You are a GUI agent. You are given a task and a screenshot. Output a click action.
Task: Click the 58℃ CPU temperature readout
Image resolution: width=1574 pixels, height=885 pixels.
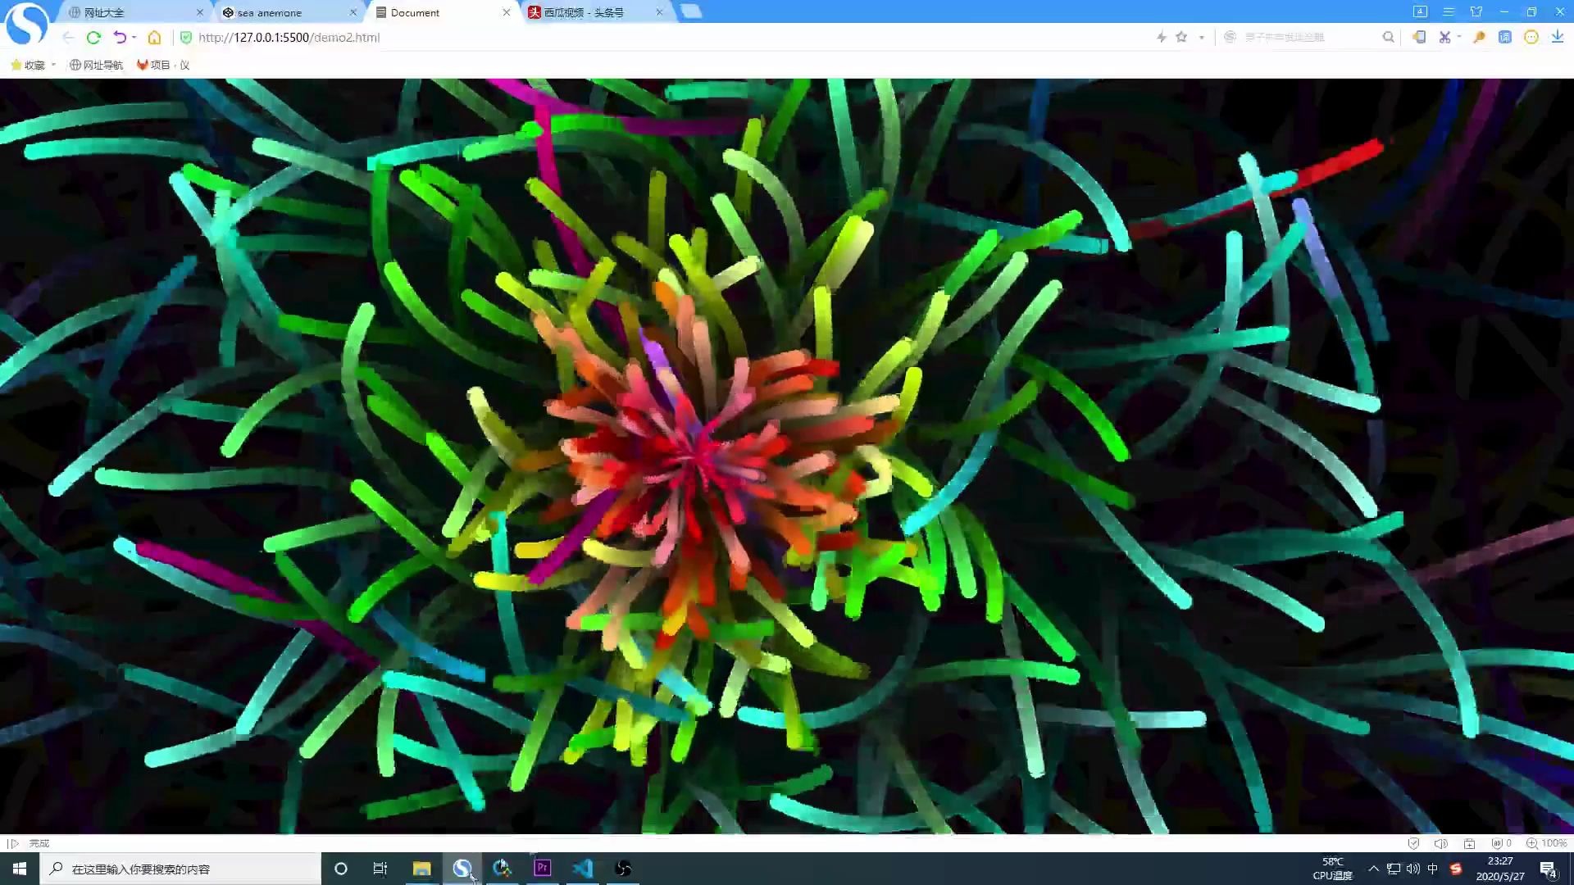[1333, 869]
